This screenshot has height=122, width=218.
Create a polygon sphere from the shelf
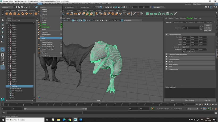(7, 14)
